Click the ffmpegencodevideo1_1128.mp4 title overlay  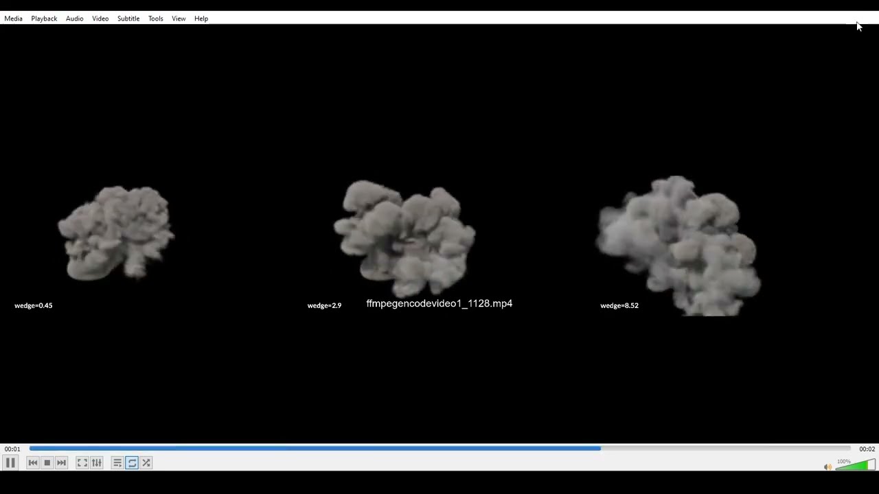coord(439,303)
